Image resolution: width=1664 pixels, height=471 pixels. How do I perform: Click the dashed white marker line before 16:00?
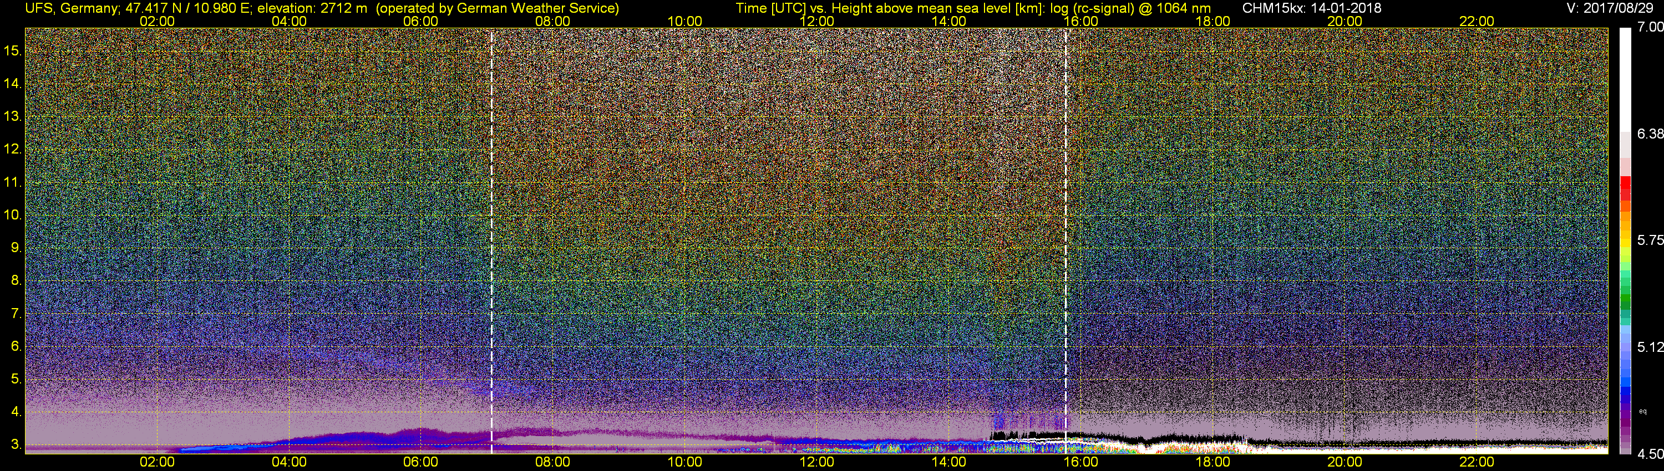[1066, 241]
